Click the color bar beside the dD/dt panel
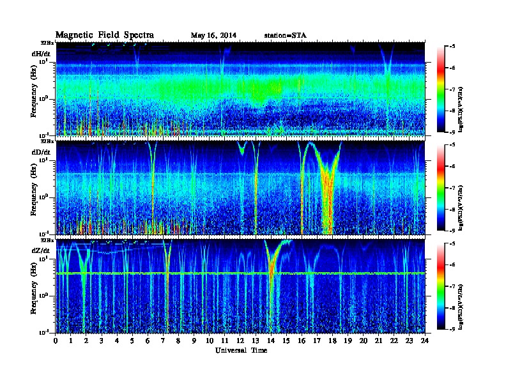 [441, 187]
